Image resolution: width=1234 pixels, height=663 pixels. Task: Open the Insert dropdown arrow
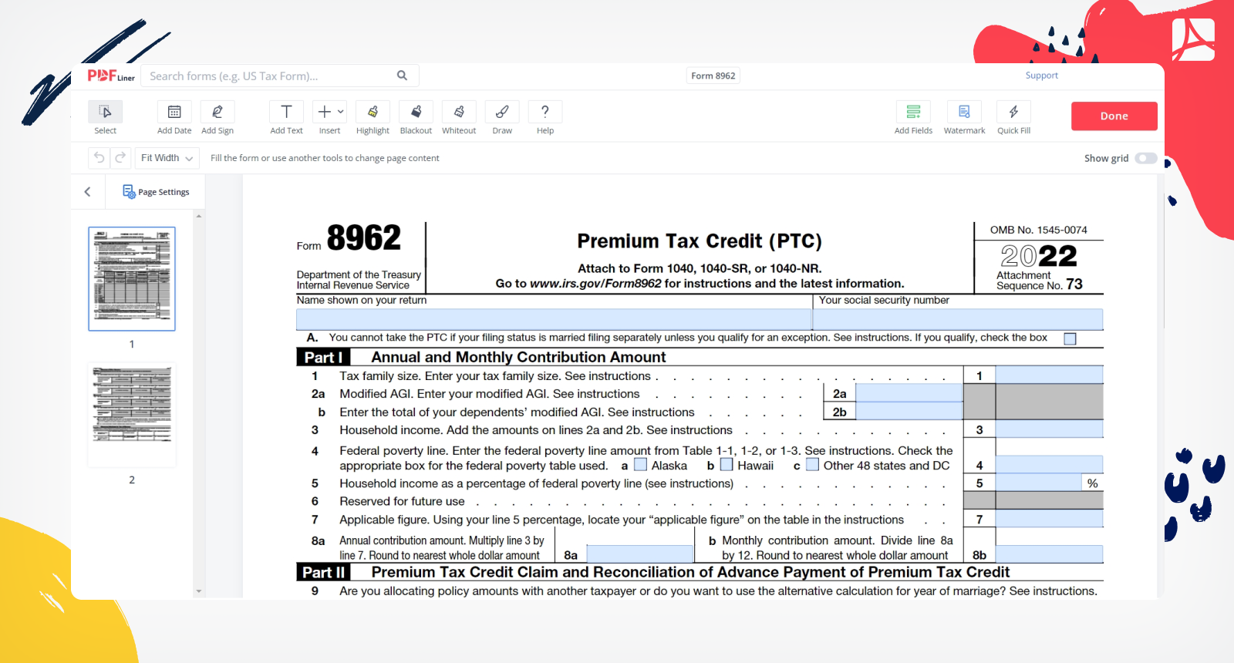[341, 112]
